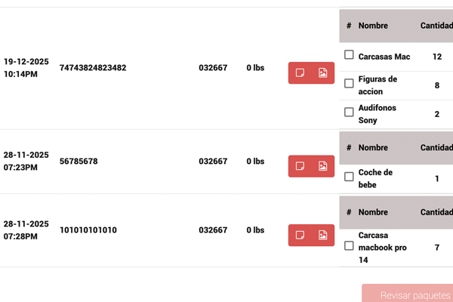Click the tracking number 74743824823482
The width and height of the screenshot is (453, 302).
(x=93, y=68)
